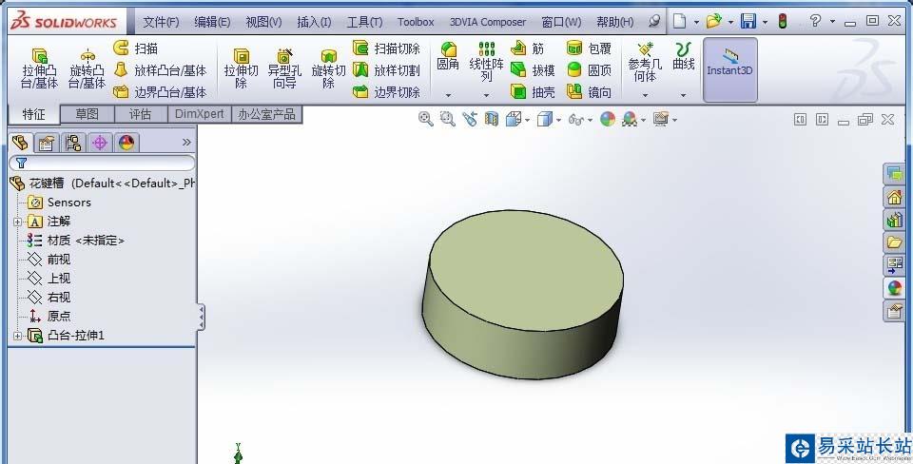Toggle the Section View icon

(492, 120)
